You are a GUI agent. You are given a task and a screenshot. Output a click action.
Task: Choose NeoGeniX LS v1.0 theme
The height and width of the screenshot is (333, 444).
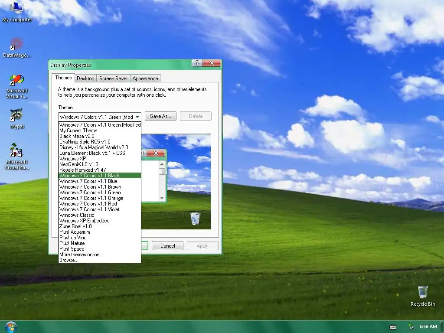click(x=100, y=164)
